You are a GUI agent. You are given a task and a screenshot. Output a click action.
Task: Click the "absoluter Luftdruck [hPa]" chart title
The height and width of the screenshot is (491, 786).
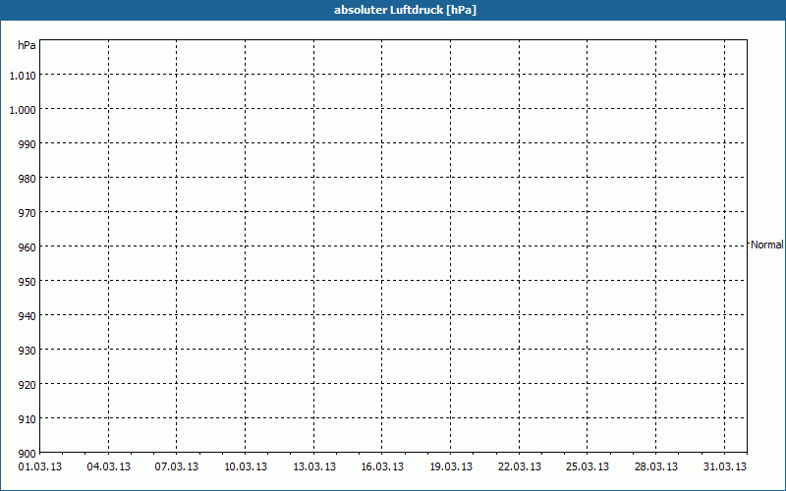pyautogui.click(x=405, y=10)
